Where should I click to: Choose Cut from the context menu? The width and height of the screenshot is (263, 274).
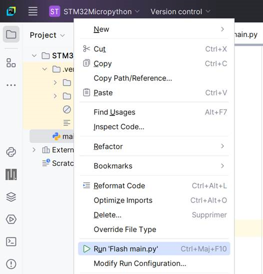(x=154, y=49)
